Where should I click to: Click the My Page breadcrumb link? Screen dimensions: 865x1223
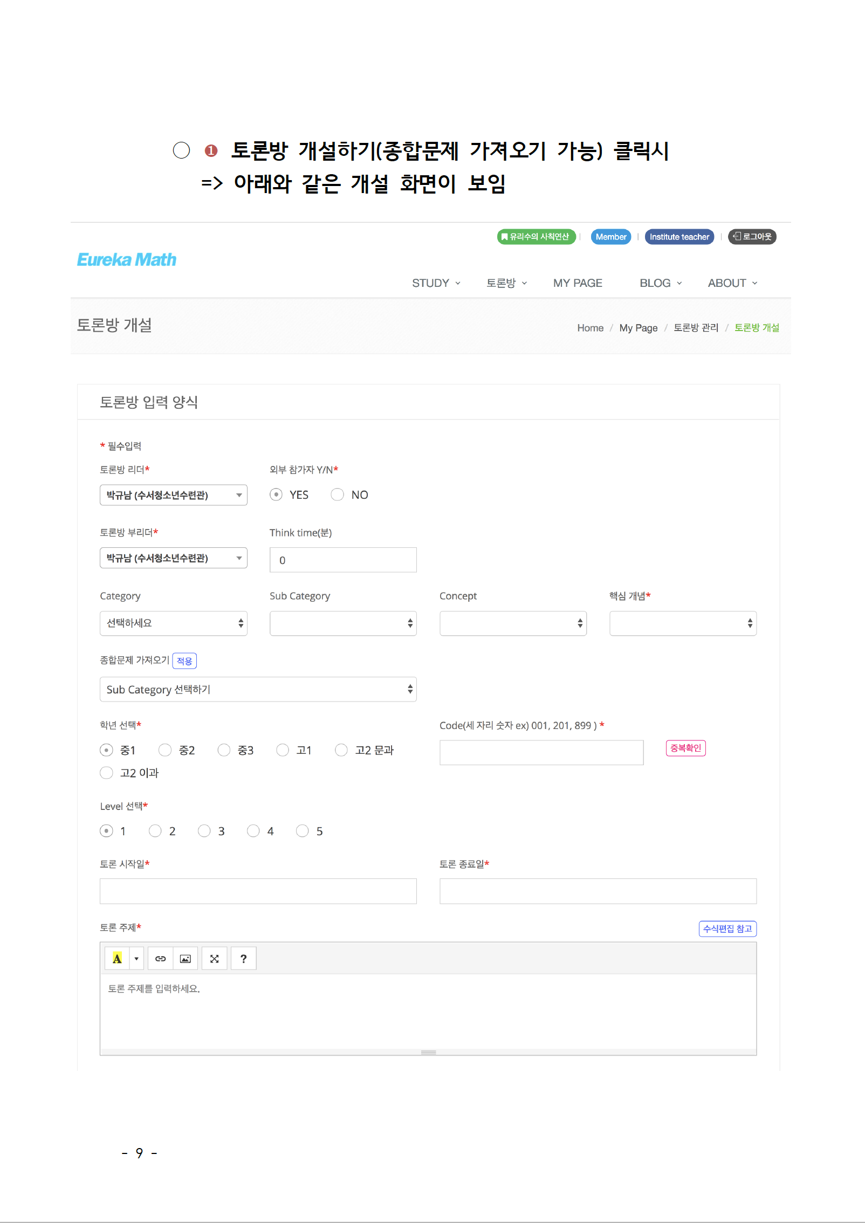click(639, 328)
